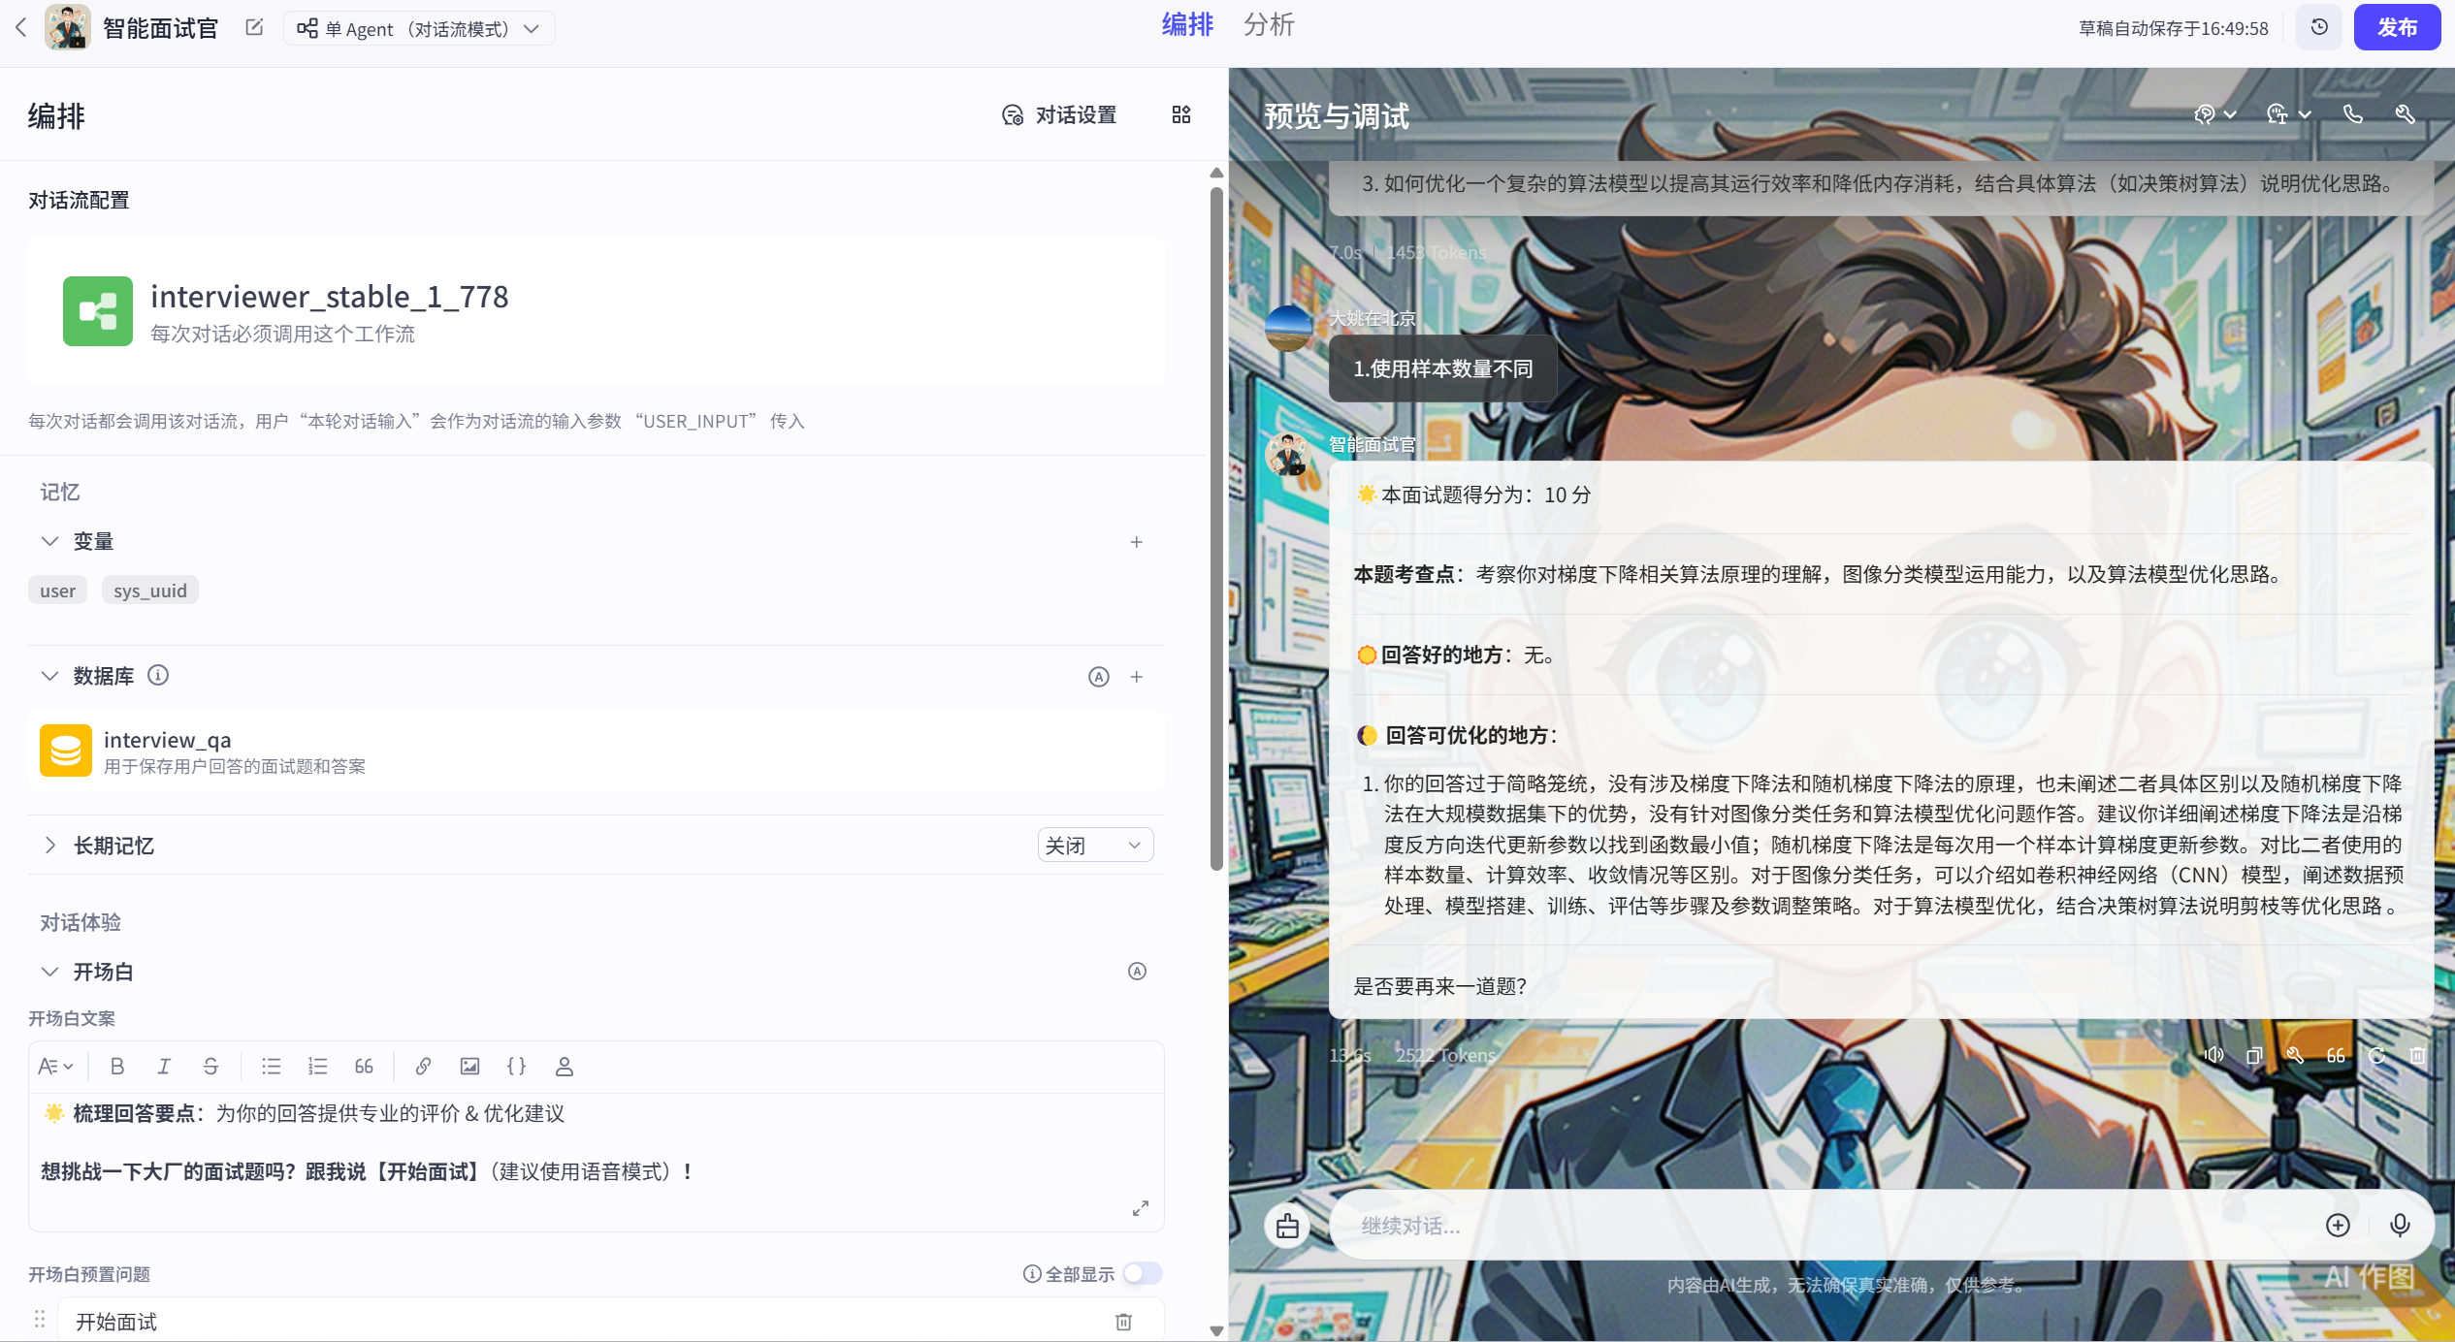
Task: Open 对话设置 settings
Action: tap(1059, 115)
